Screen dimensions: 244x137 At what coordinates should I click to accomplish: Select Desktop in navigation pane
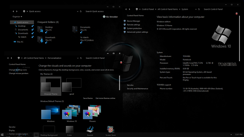21,26
